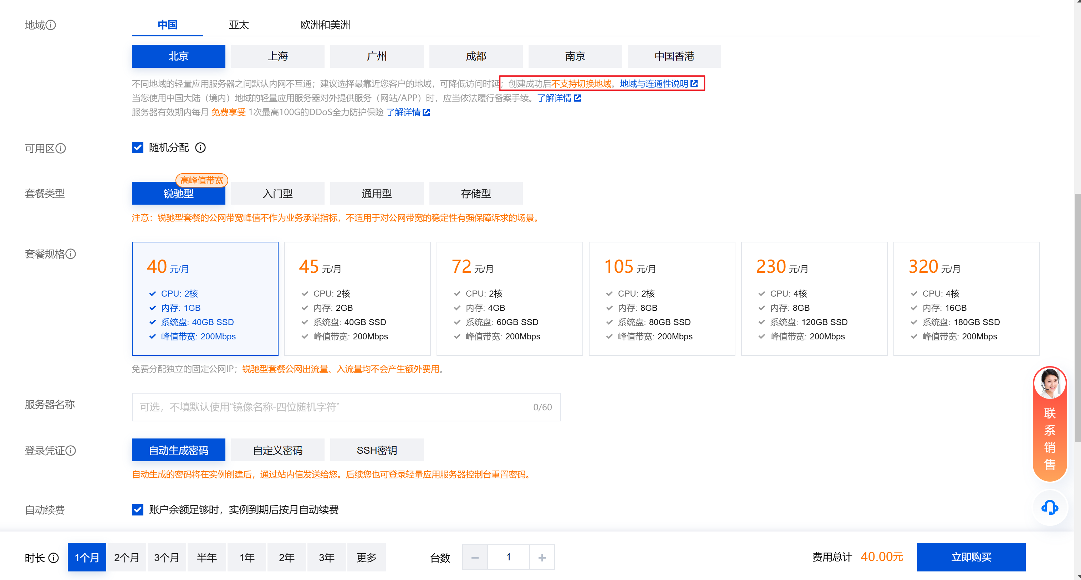Select the 锐驰型 package type
The width and height of the screenshot is (1081, 580).
(178, 193)
